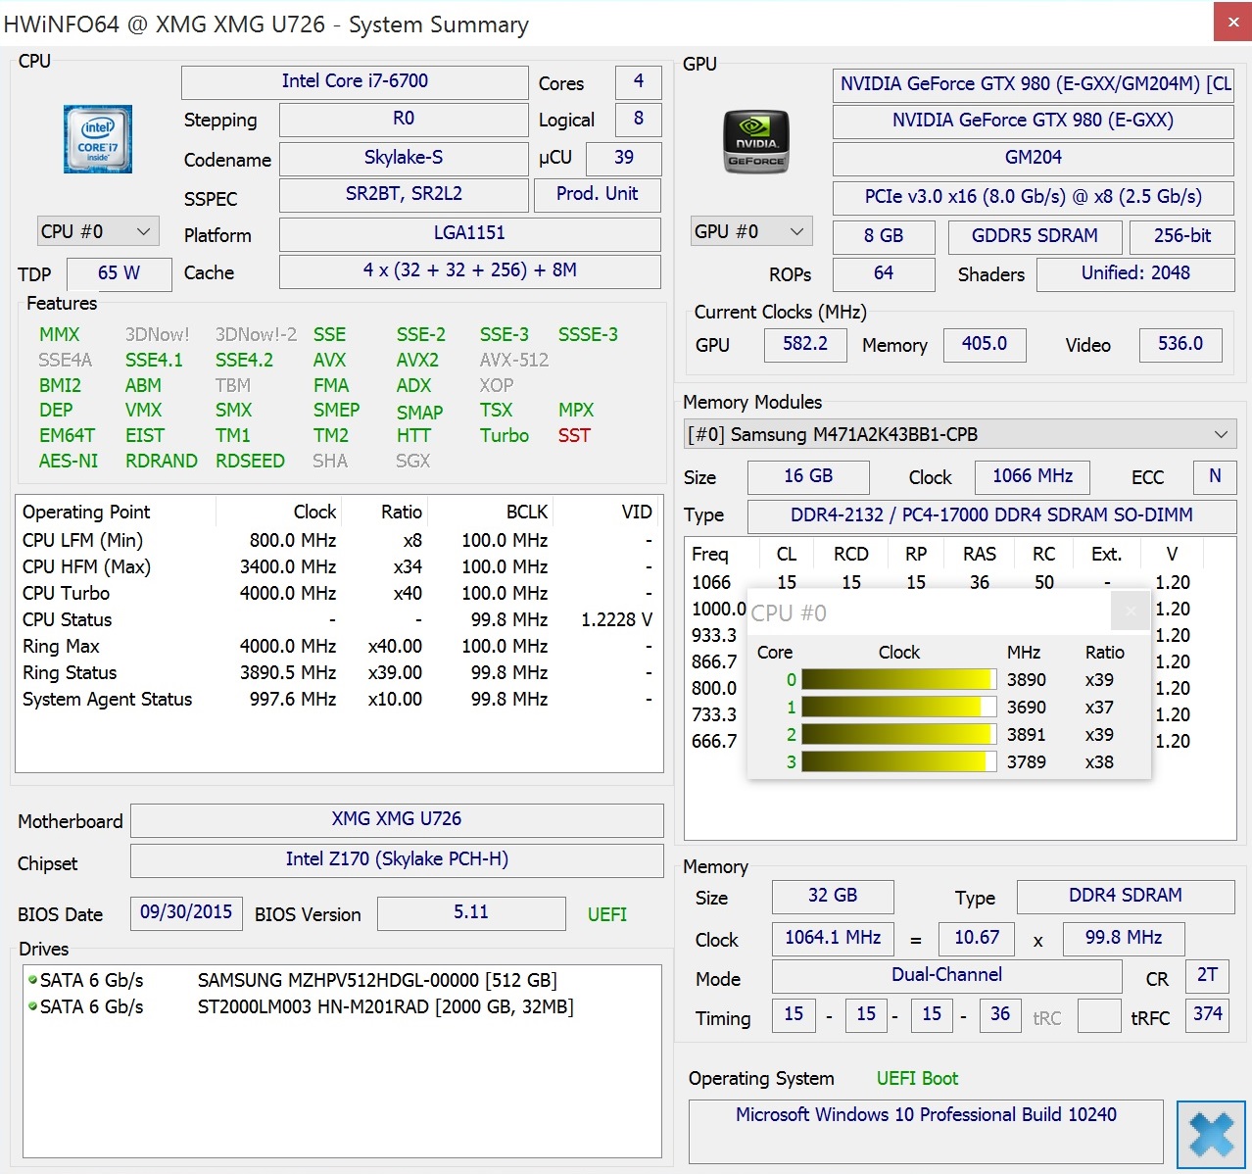Click the cache value 4 x (32 + 32 + 256) + 8M
This screenshot has height=1174, width=1252.
470,270
